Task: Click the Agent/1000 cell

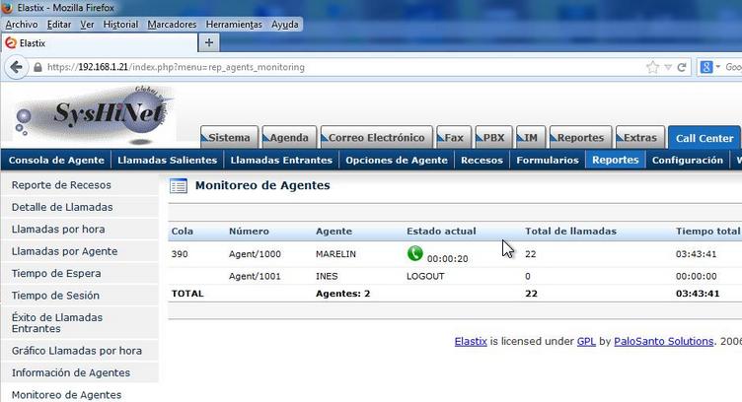Action: click(x=255, y=253)
